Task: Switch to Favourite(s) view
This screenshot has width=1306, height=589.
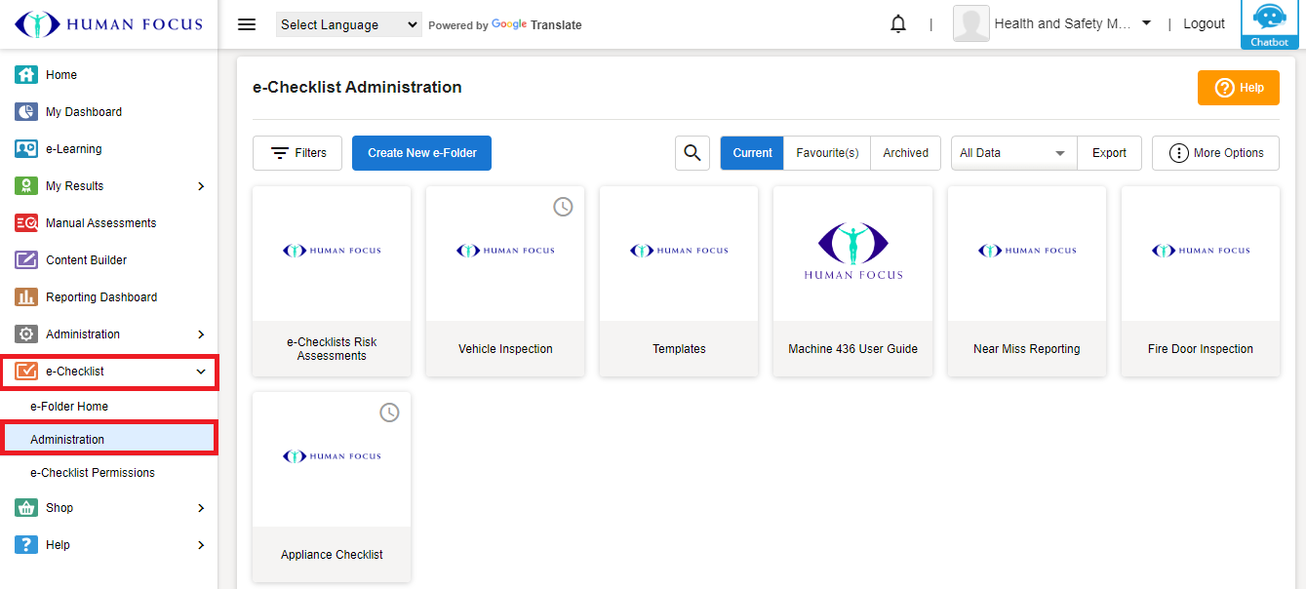Action: 827,153
